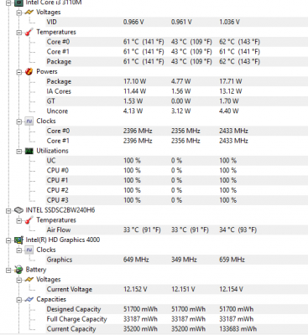The image size is (308, 335).
Task: Click the Battery Voltages lightning icon
Action: pos(29,279)
